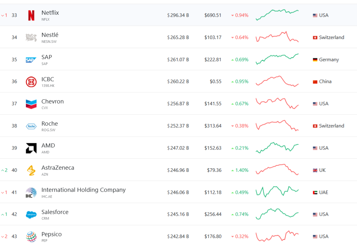Click SAP daily change 0.69%
The image size is (357, 244).
240,60
